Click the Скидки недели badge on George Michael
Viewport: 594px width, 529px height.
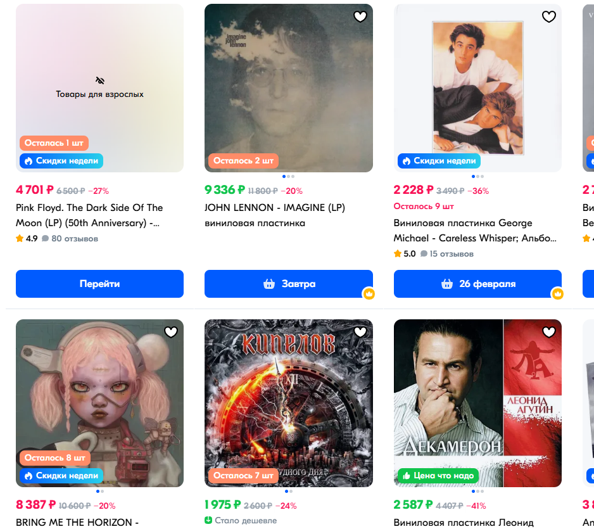pyautogui.click(x=439, y=161)
